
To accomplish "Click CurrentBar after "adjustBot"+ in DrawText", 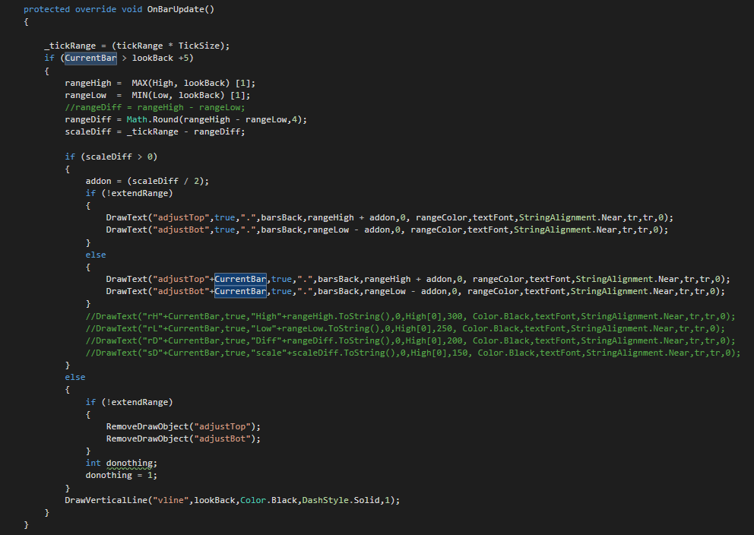I will (x=240, y=291).
